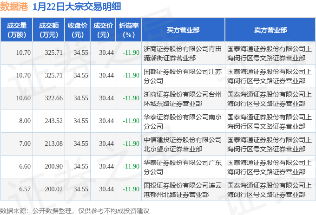Click the 折溢率(%) column header
The image size is (316, 215).
coord(129,30)
